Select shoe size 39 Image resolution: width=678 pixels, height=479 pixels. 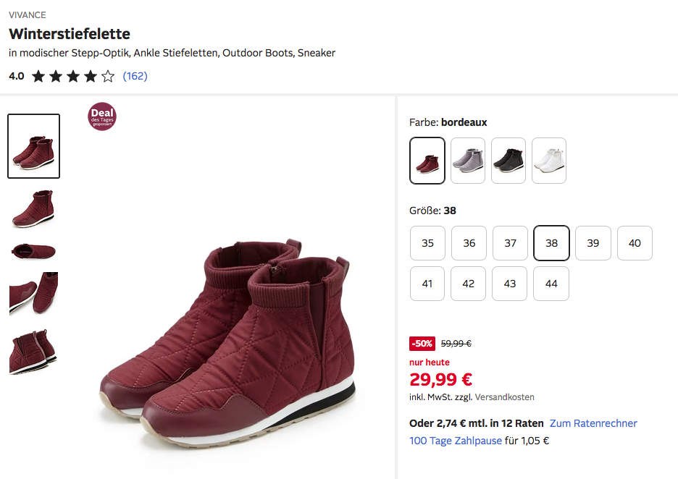[x=593, y=243]
